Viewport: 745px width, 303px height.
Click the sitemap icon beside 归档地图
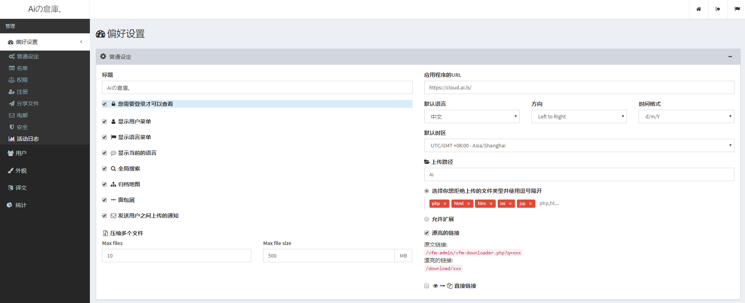(113, 184)
